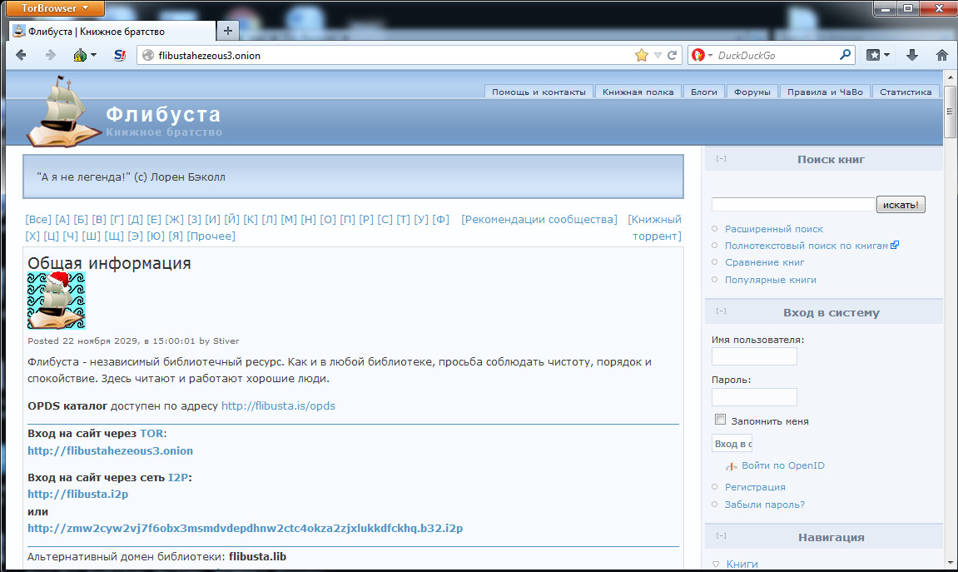Viewport: 958px width, 572px height.
Task: Click the Флибуста ship logo in header
Action: pos(63,112)
